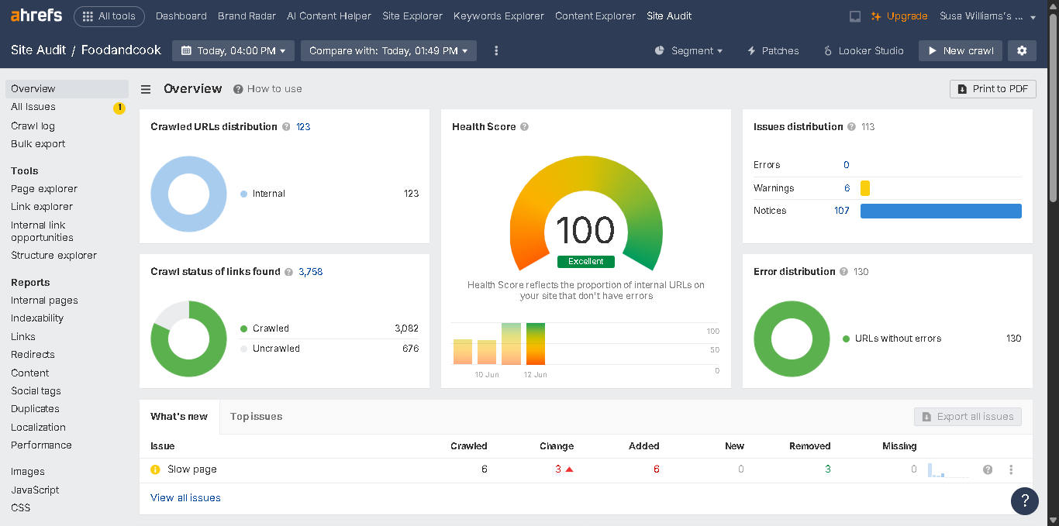Viewport: 1059px width, 526px height.
Task: Open the help chat bubble
Action: tap(1025, 500)
